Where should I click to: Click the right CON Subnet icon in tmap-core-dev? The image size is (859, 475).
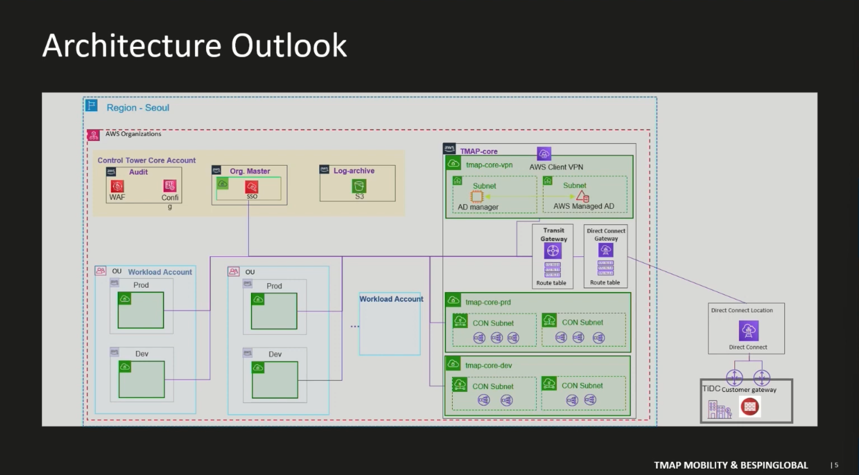coord(549,384)
